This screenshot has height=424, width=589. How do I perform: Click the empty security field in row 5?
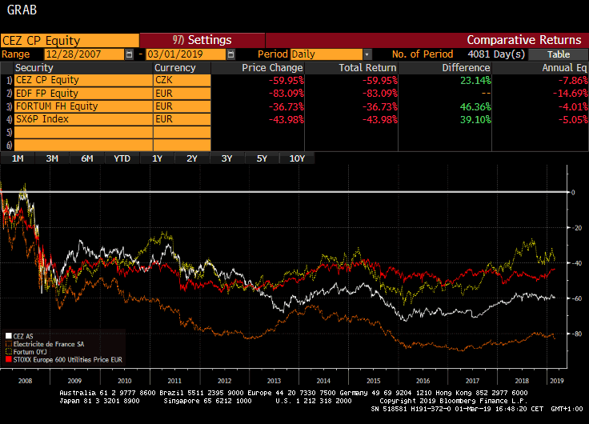[x=83, y=132]
